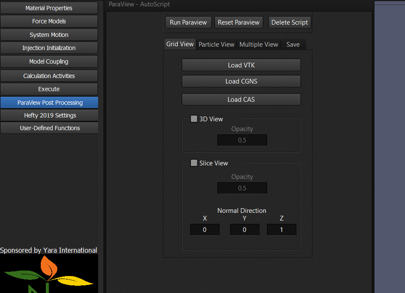The image size is (405, 293).
Task: Go to System Motion page
Action: tap(49, 35)
